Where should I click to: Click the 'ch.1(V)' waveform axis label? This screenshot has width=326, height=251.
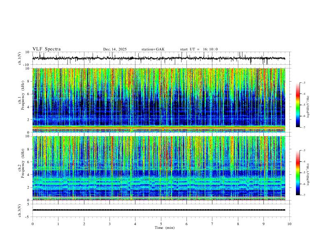pyautogui.click(x=20, y=58)
